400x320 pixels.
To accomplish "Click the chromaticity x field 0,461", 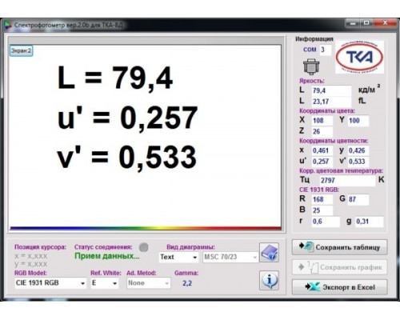I will [322, 150].
